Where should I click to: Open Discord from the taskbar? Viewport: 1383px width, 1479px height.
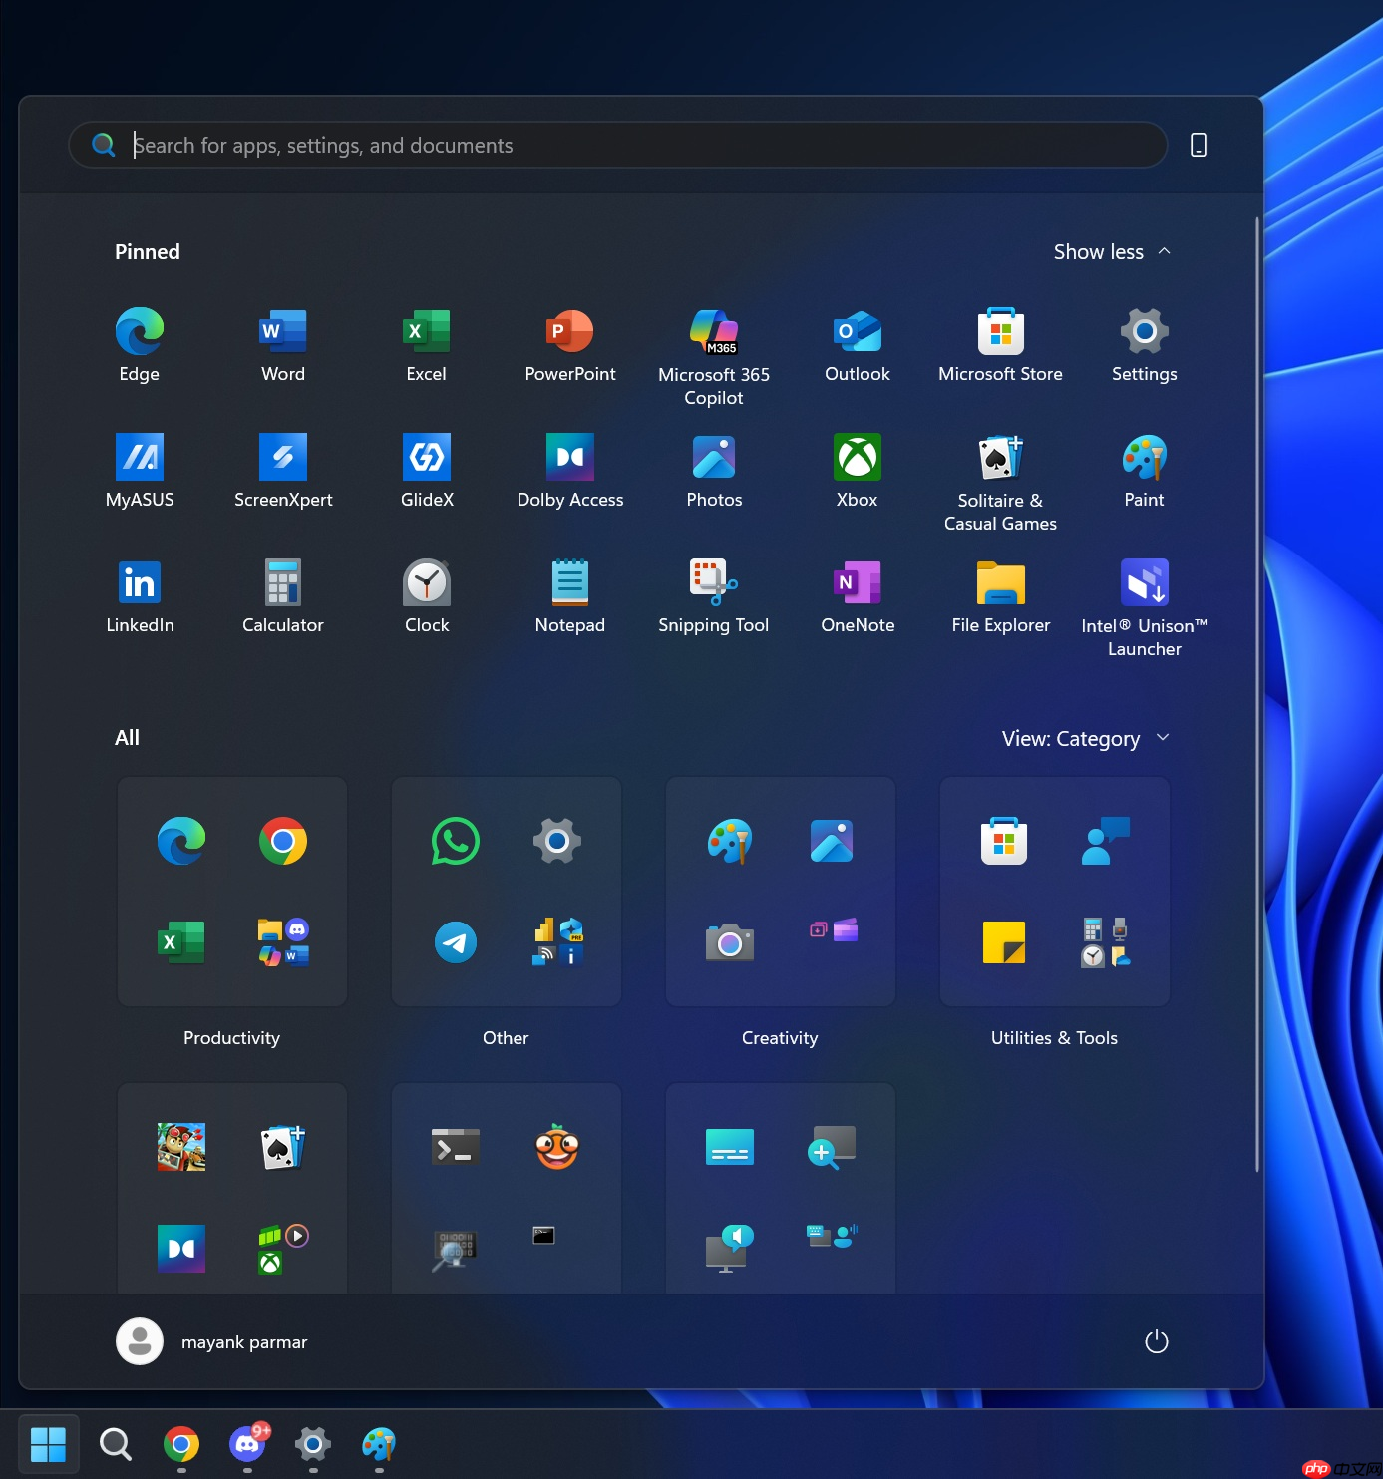(246, 1443)
